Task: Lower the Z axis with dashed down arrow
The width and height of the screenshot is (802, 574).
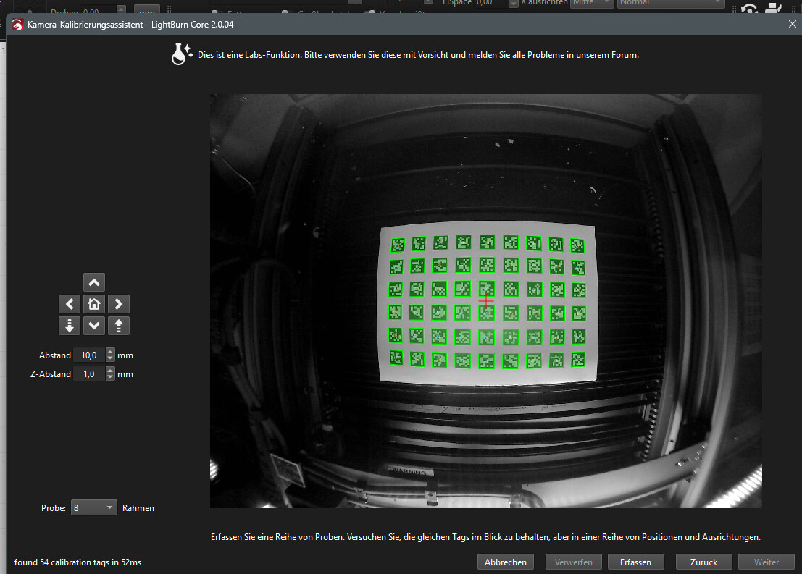Action: click(x=70, y=326)
